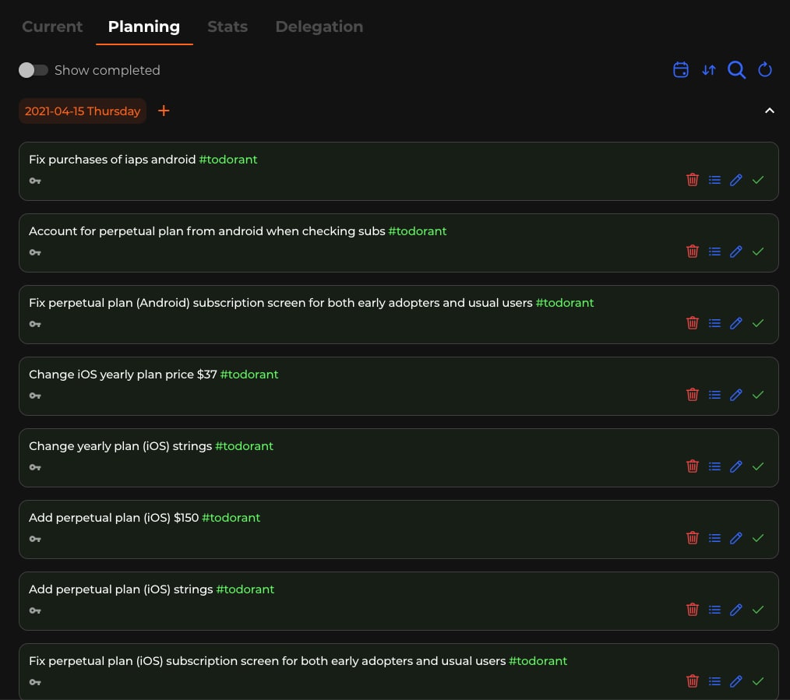Screen dimensions: 790x700
Task: Mark 'Account for perpetual plan from android' as done
Action: 758,252
